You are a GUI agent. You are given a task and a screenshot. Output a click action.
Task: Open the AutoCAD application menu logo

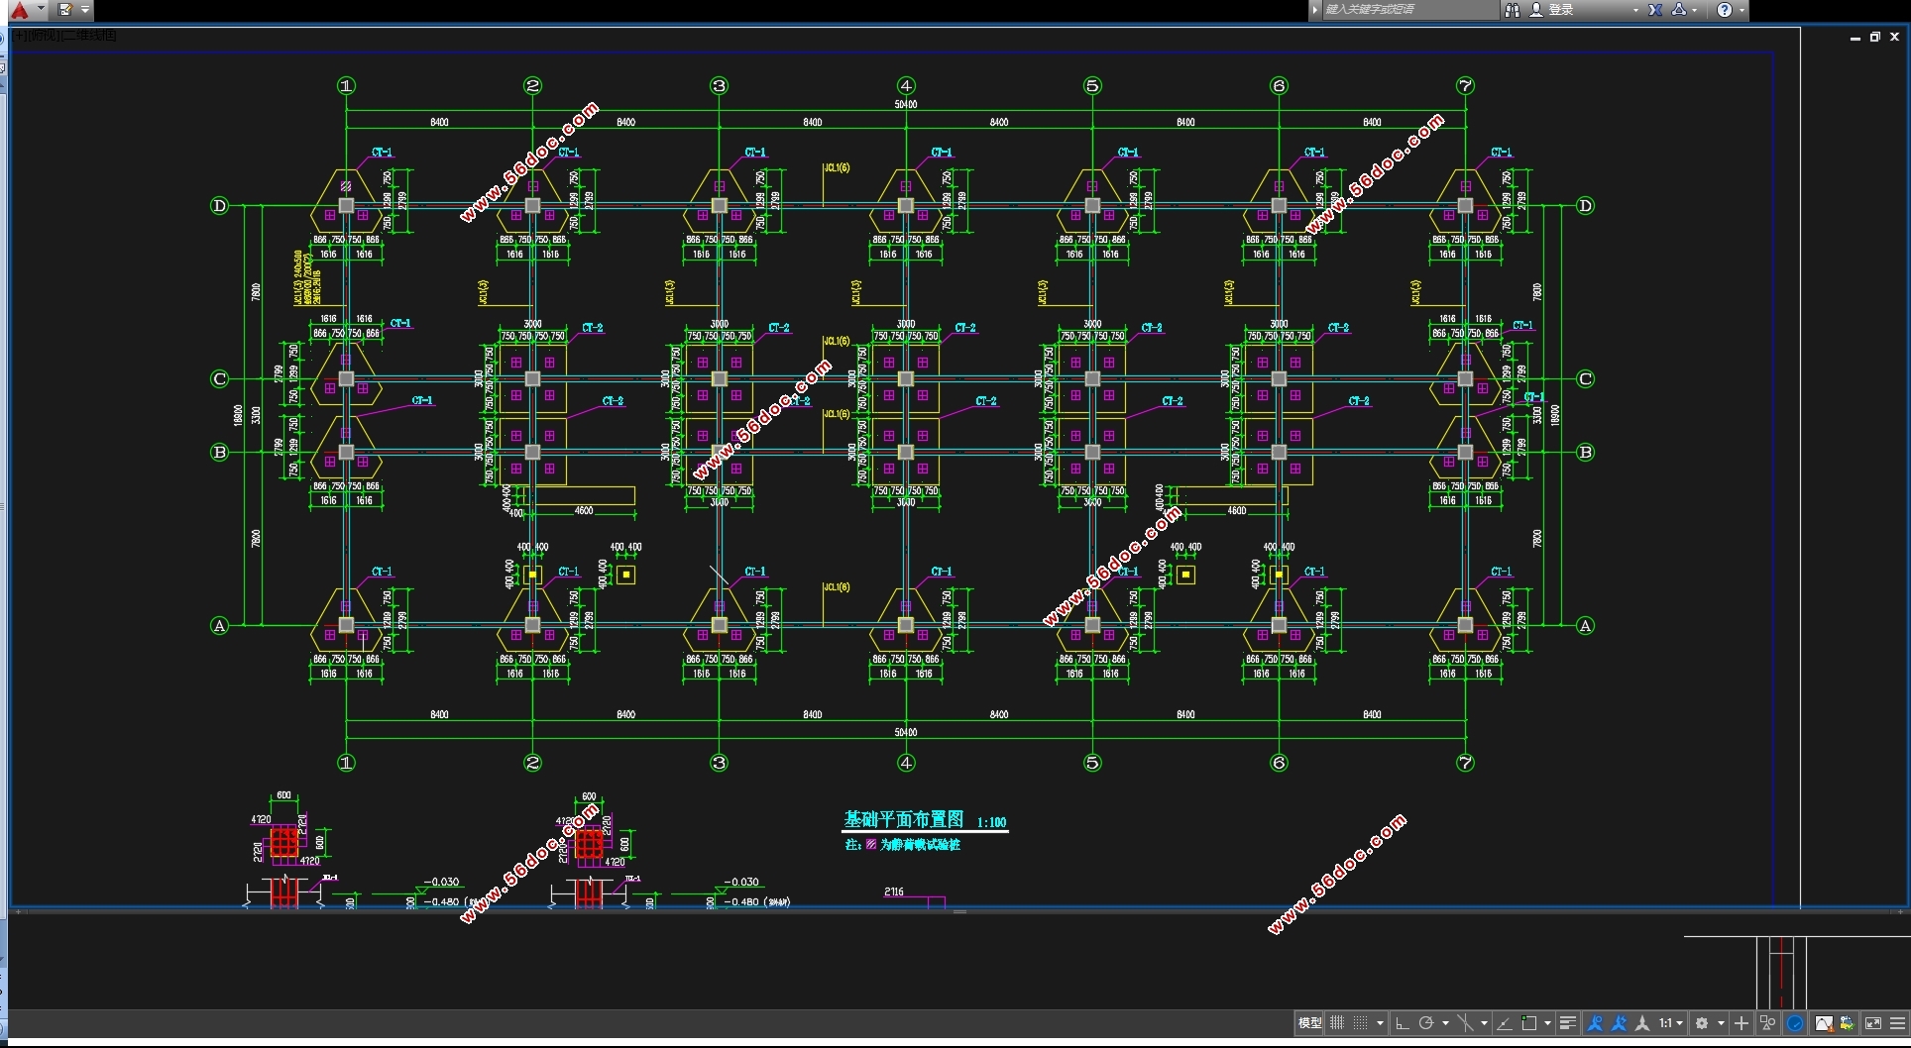[20, 10]
